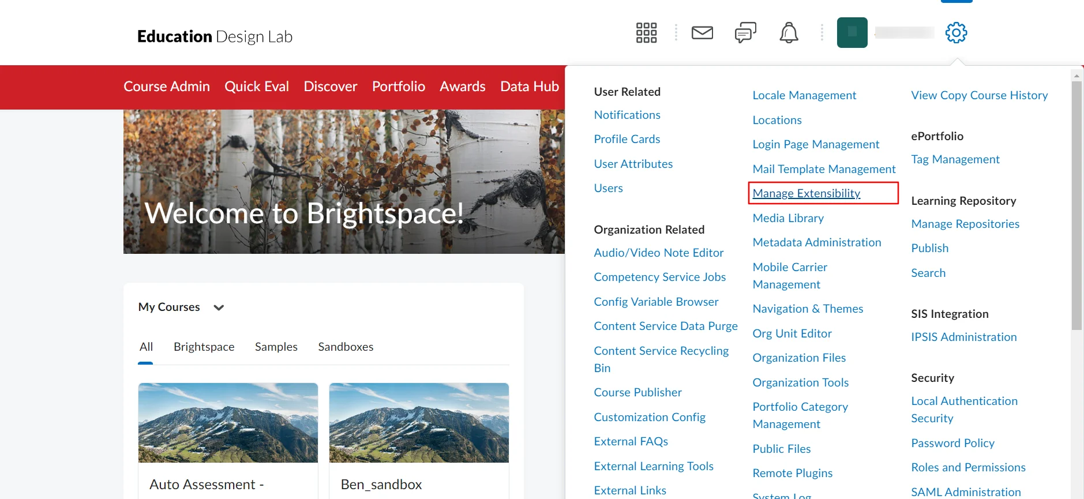Switch to the Samples courses tab

tap(276, 347)
